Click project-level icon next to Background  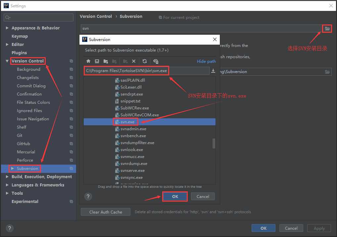point(72,69)
